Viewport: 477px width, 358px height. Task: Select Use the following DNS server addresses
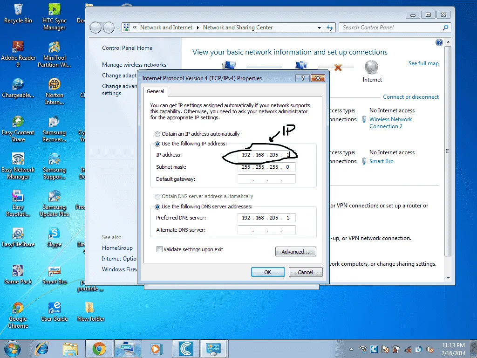pyautogui.click(x=157, y=207)
